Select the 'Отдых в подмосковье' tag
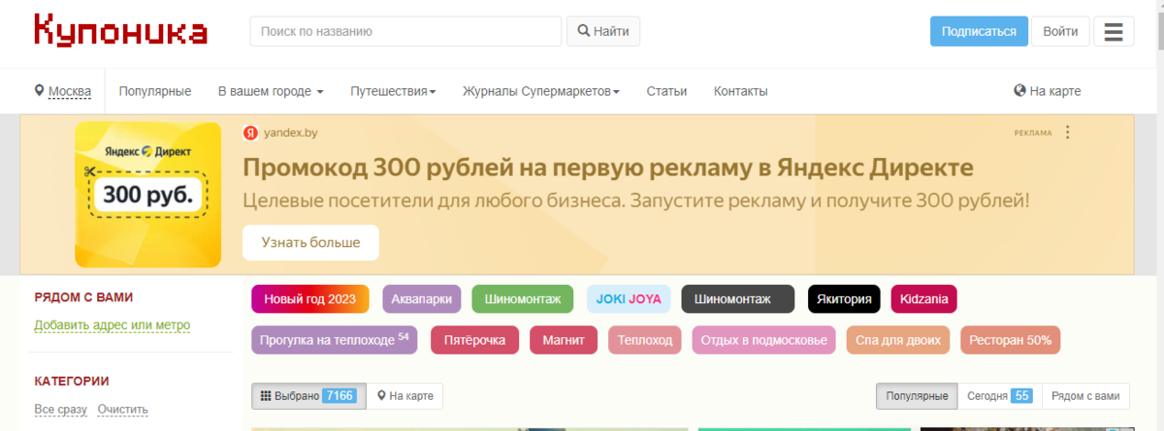 763,341
